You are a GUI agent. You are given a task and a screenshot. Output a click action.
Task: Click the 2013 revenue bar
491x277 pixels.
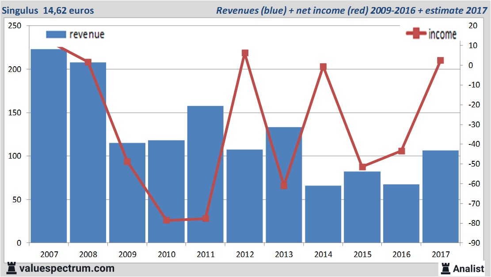284,185
